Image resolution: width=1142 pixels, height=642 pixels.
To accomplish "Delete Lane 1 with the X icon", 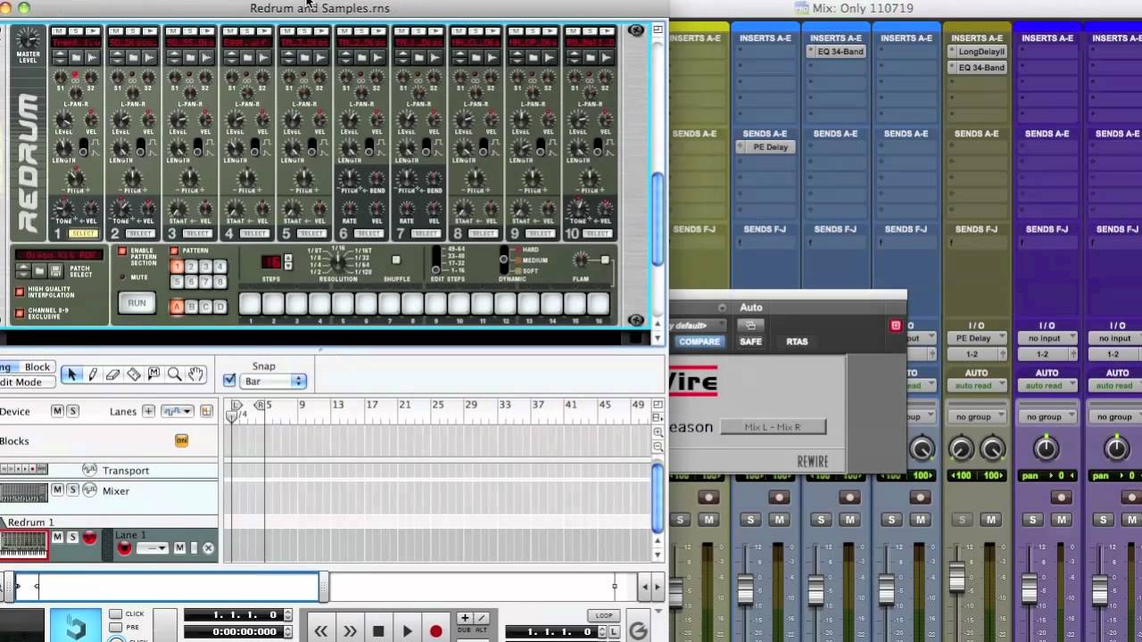I will (209, 548).
